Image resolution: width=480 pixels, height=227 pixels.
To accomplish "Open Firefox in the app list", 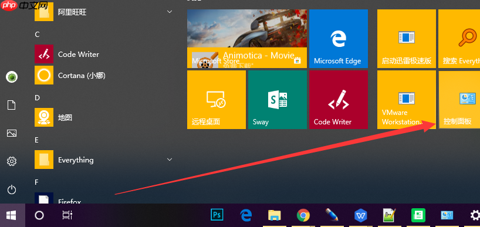I will [104, 198].
